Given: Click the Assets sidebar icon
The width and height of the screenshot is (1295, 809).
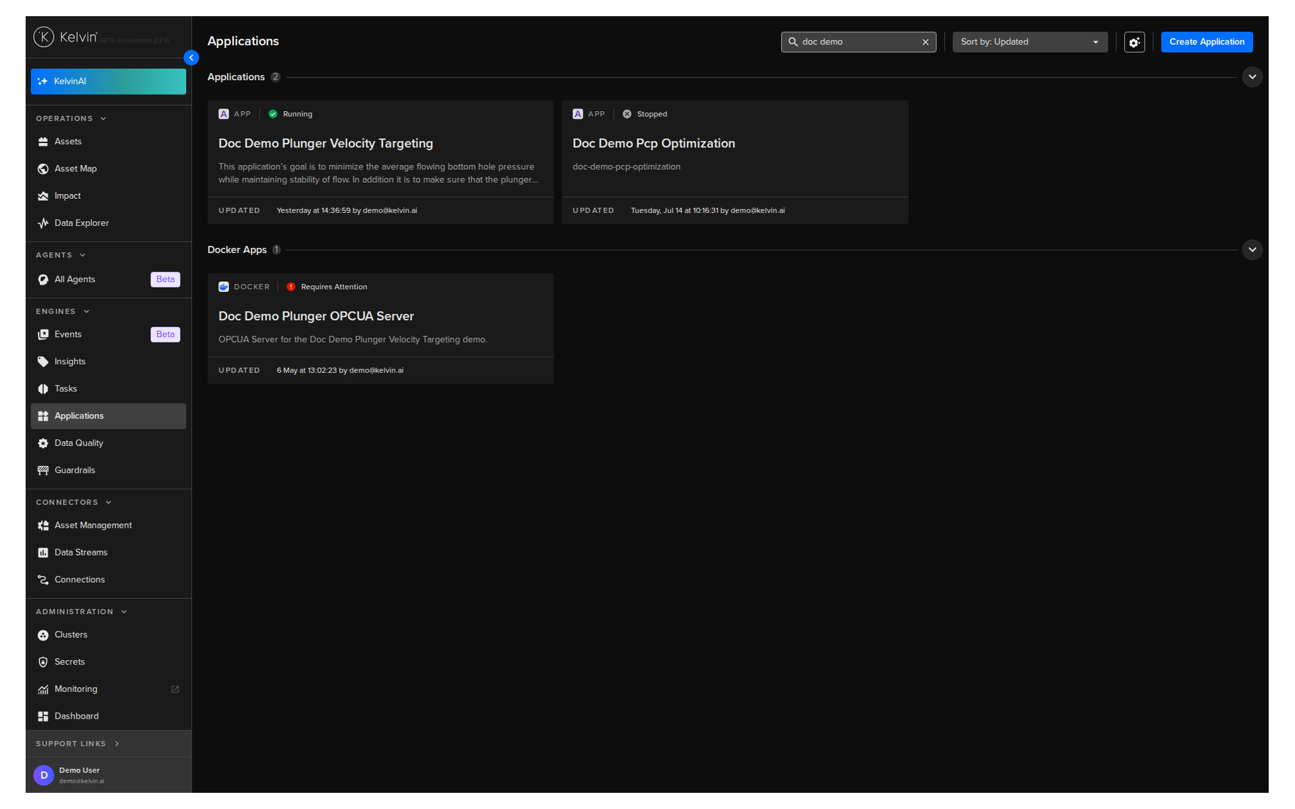Looking at the screenshot, I should [x=43, y=142].
